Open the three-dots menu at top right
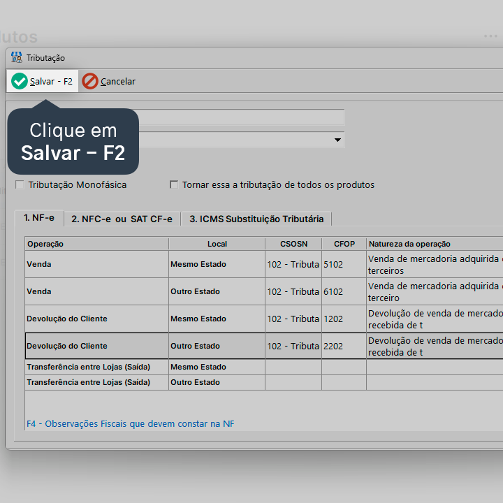503x503 pixels. pyautogui.click(x=490, y=36)
